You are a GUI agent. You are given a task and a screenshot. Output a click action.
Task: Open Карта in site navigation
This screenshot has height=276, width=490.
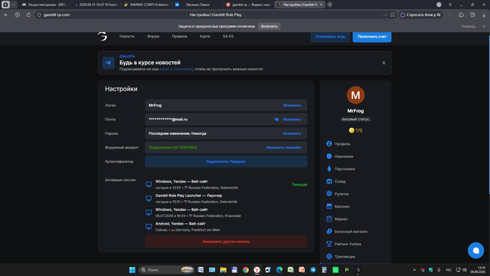click(204, 36)
